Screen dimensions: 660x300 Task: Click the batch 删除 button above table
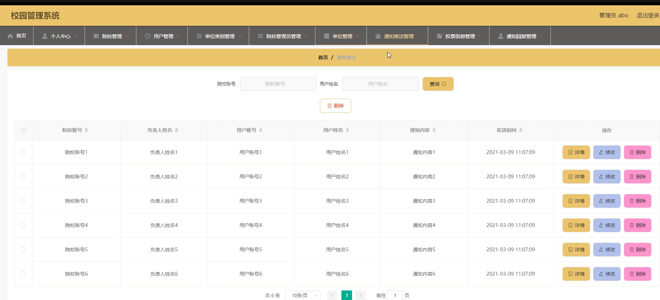(335, 106)
